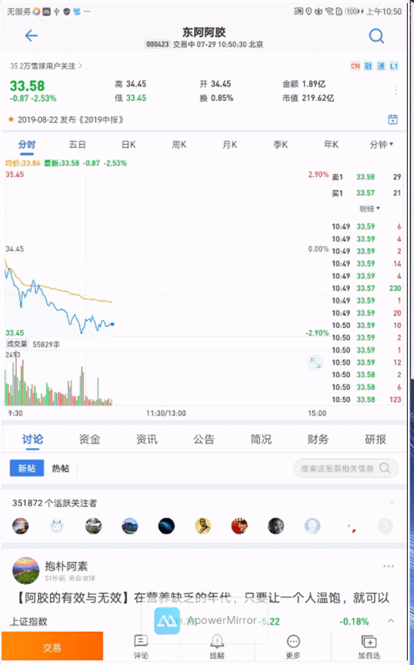Tap the 卖1 33.58 ask row

pos(366,177)
